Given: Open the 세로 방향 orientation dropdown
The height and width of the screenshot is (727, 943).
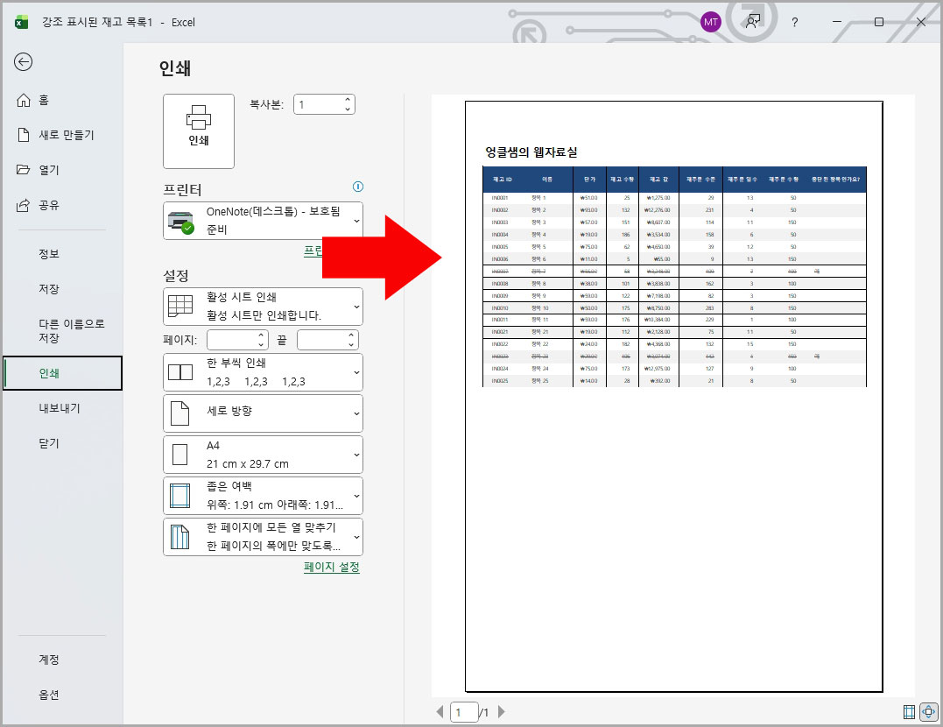Looking at the screenshot, I should [x=263, y=413].
